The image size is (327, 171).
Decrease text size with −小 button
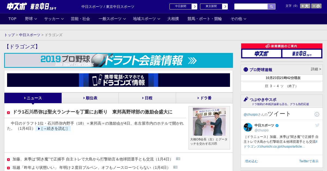tap(316, 6)
